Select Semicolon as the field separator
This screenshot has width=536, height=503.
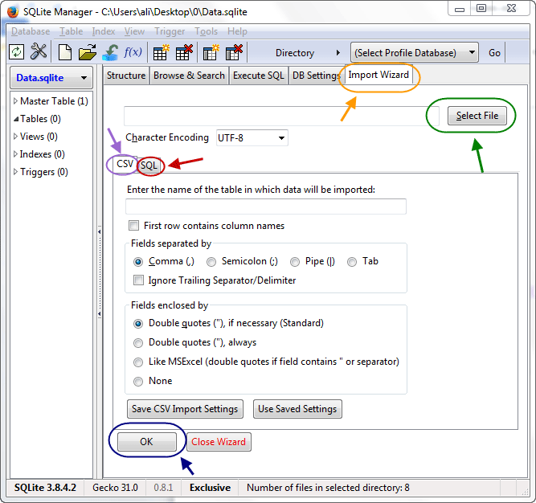click(x=211, y=262)
